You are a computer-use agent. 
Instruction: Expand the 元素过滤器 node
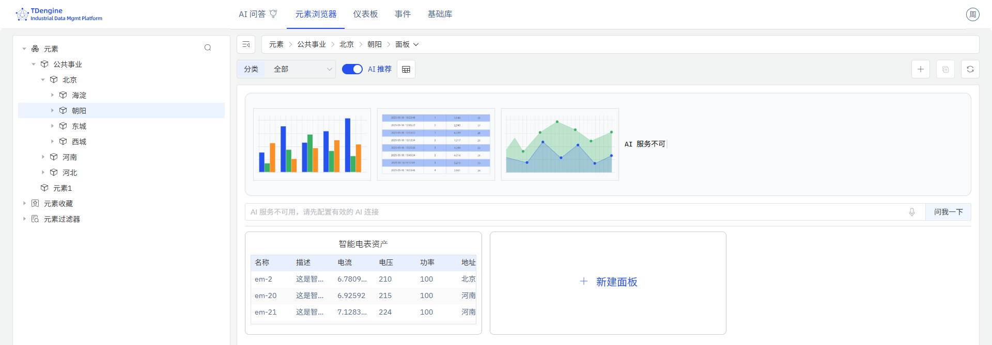point(24,219)
